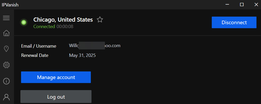Select the Account person icon
This screenshot has height=104, width=261.
point(6,97)
